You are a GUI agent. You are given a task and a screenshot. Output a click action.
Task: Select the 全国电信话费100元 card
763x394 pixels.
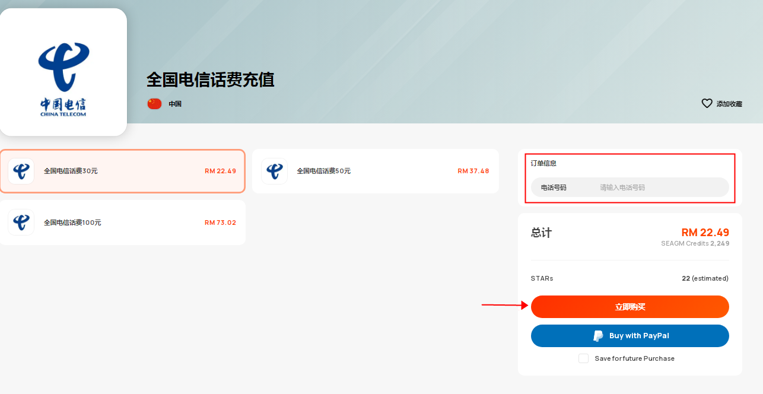pyautogui.click(x=123, y=223)
